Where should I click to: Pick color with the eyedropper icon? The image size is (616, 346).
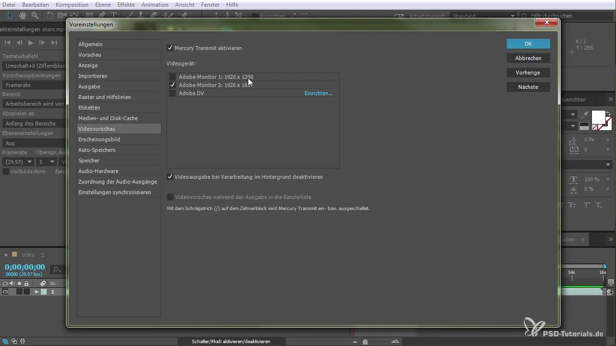(x=584, y=115)
